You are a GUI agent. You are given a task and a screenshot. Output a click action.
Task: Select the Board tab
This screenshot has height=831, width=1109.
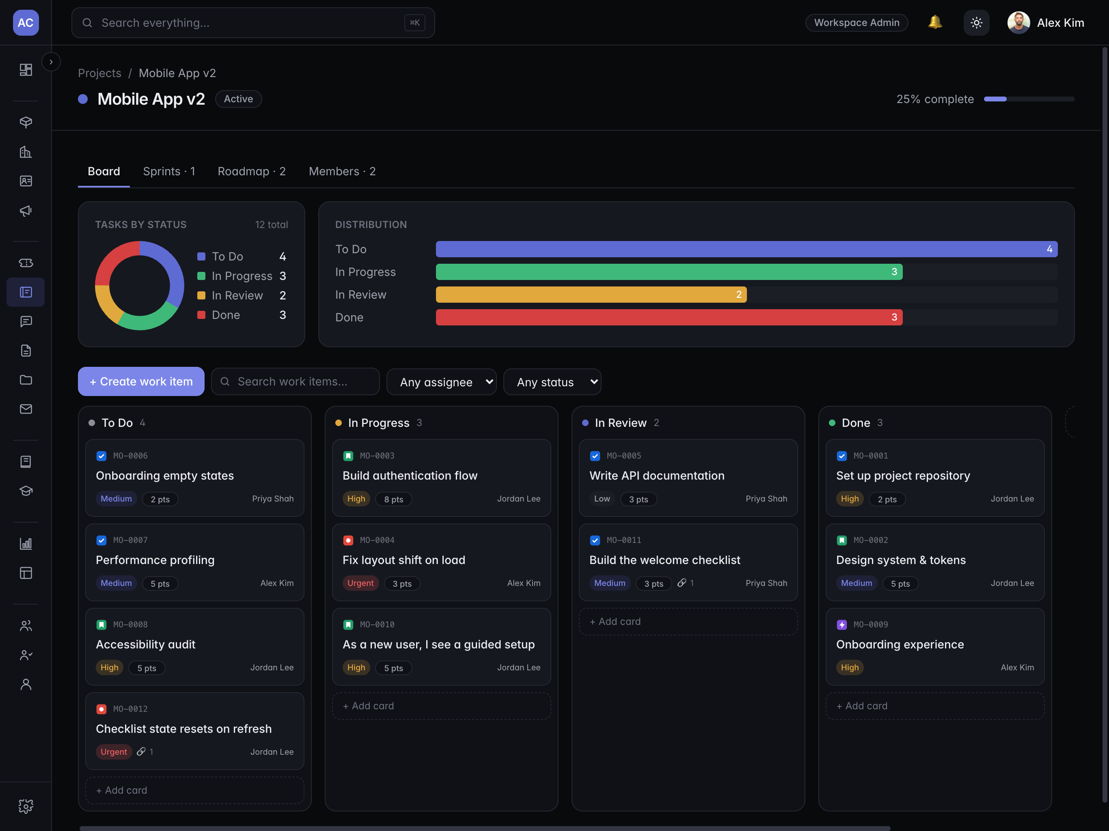point(104,171)
